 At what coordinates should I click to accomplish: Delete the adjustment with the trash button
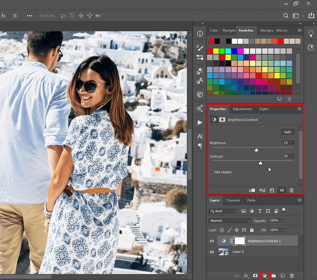[x=291, y=190]
